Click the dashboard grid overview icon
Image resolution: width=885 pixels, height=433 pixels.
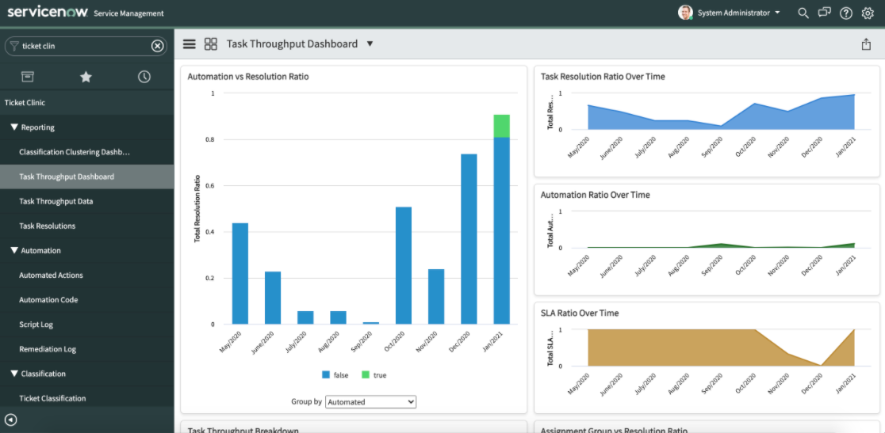[211, 44]
